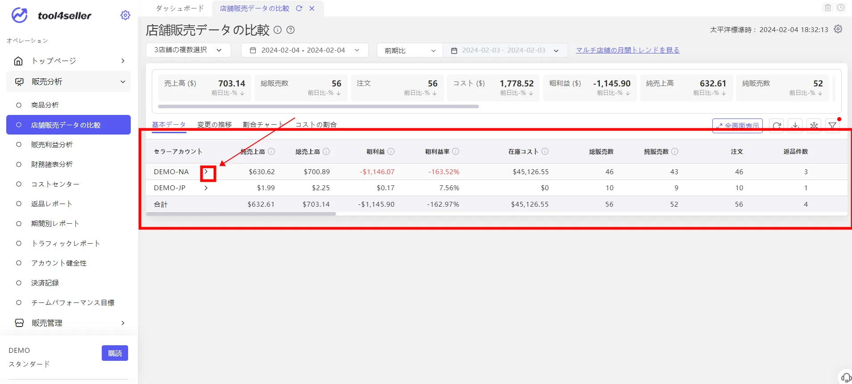Viewport: 852px width, 384px height.
Task: Collapse the 販売分析 menu
Action: pos(123,82)
